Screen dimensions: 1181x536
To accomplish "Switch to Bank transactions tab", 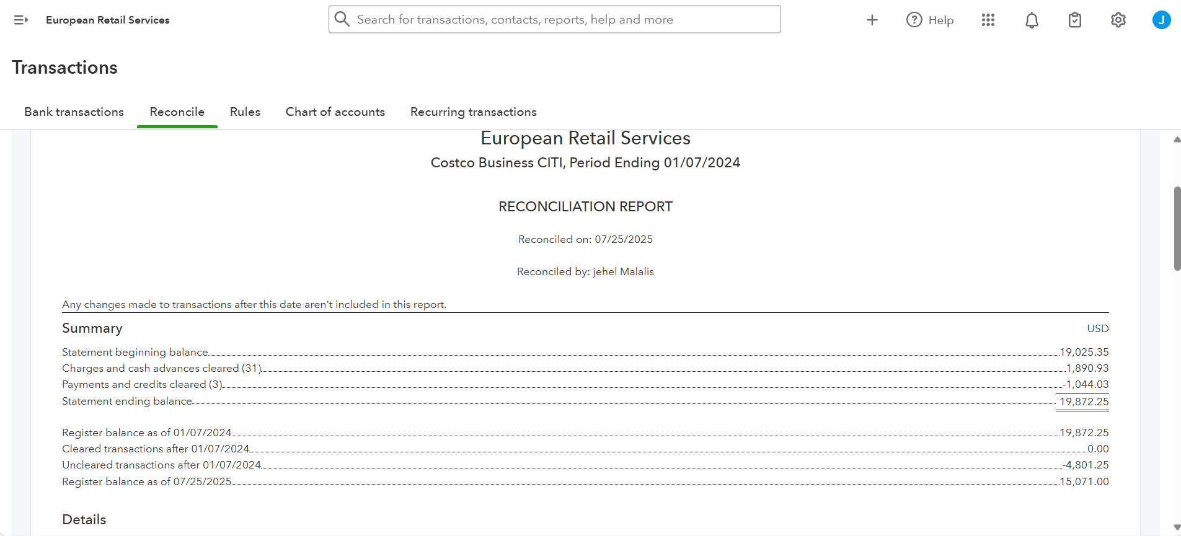I will point(74,112).
